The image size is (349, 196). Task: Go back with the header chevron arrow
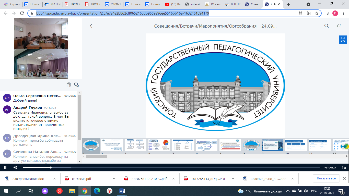[x=91, y=26]
